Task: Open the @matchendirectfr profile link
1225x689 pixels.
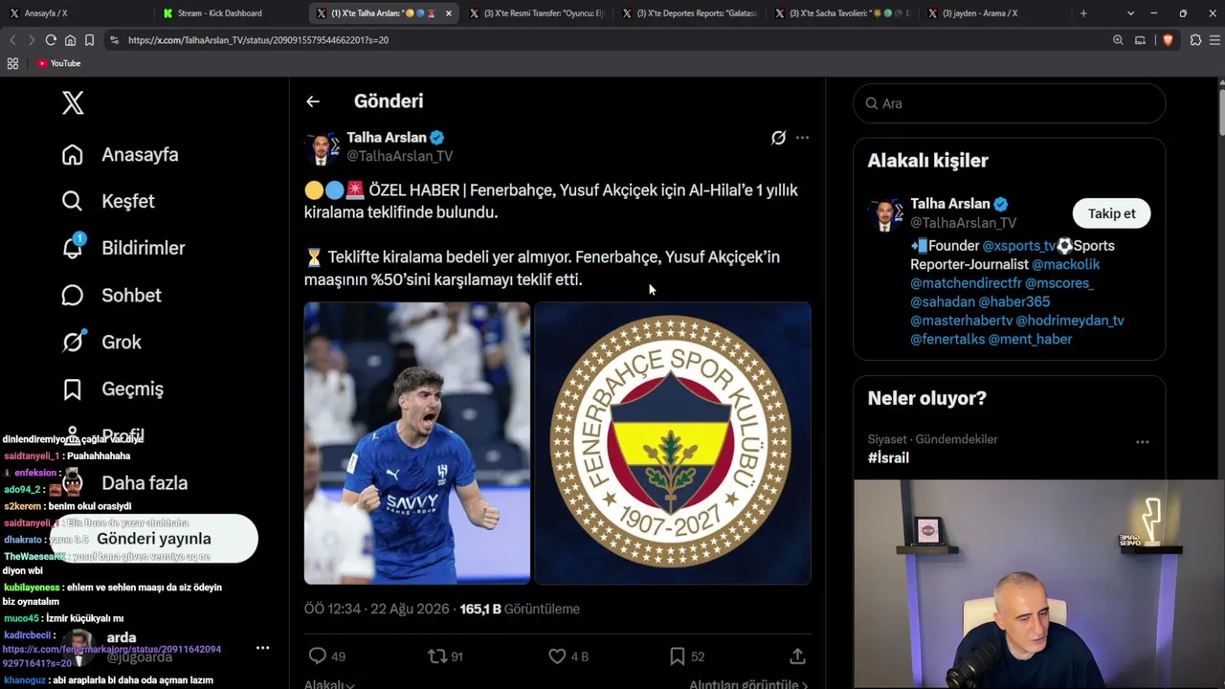Action: 966,283
